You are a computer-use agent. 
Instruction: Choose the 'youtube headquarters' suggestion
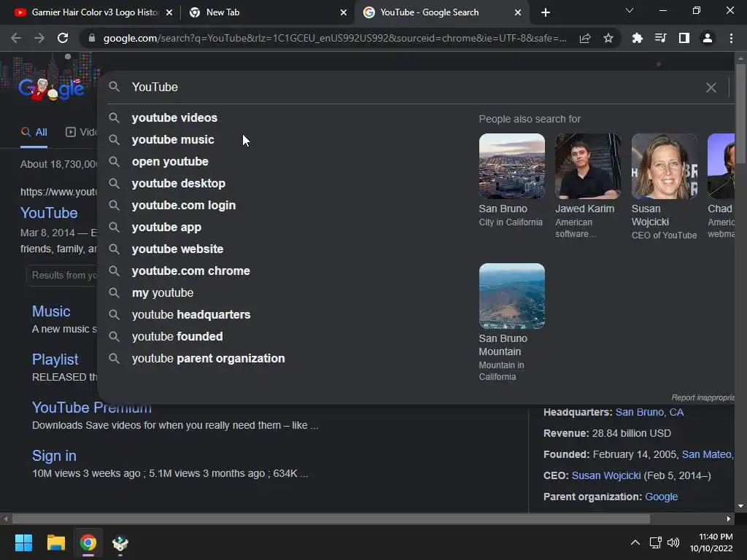[x=191, y=315]
